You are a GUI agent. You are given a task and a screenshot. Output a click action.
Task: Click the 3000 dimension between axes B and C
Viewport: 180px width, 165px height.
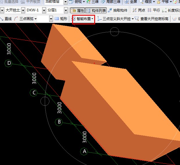click(59, 108)
